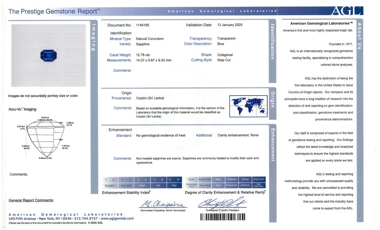Click Christopher P. Smith's signature
The image size is (380, 230).
[222, 203]
